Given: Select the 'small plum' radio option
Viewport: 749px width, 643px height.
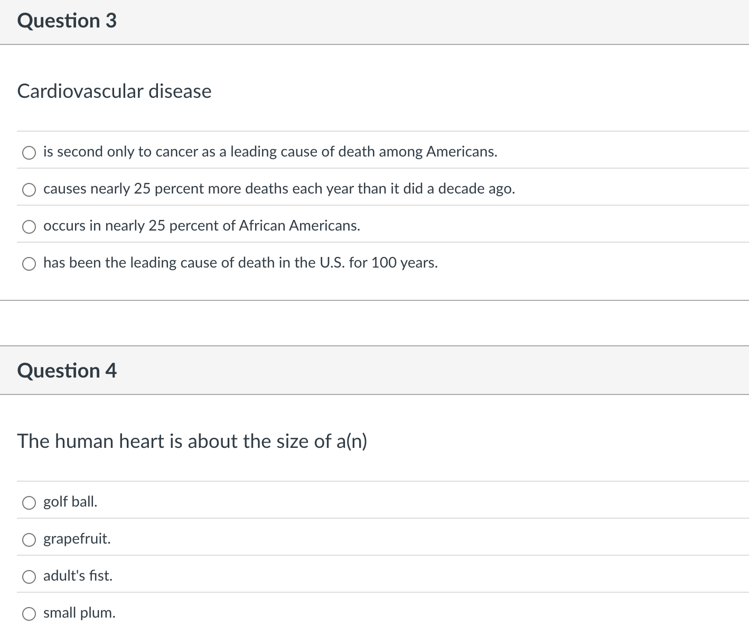Looking at the screenshot, I should coord(29,614).
